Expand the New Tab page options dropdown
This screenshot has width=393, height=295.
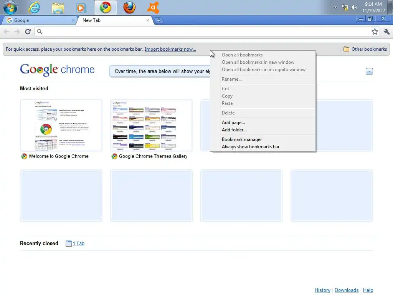369,71
